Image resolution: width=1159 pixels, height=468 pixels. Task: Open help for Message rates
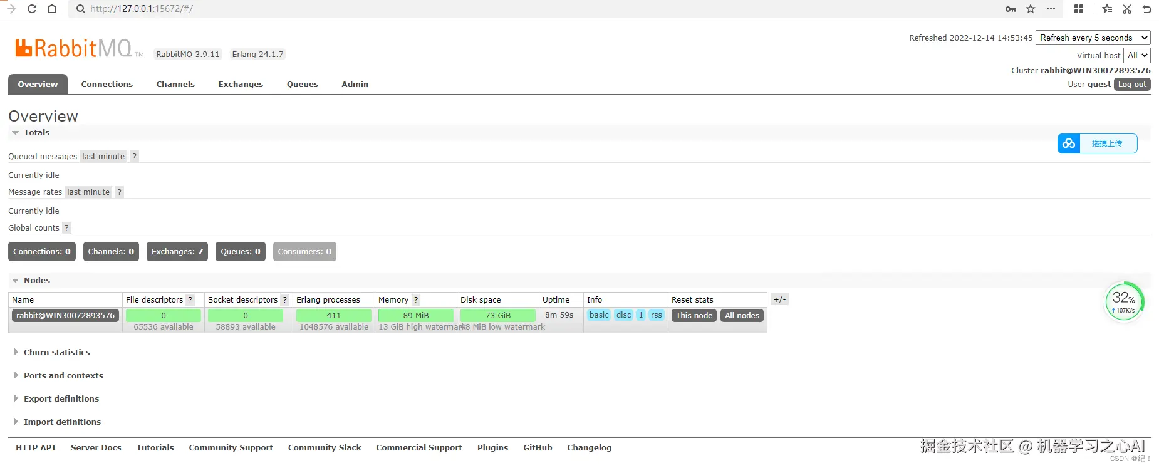[119, 192]
